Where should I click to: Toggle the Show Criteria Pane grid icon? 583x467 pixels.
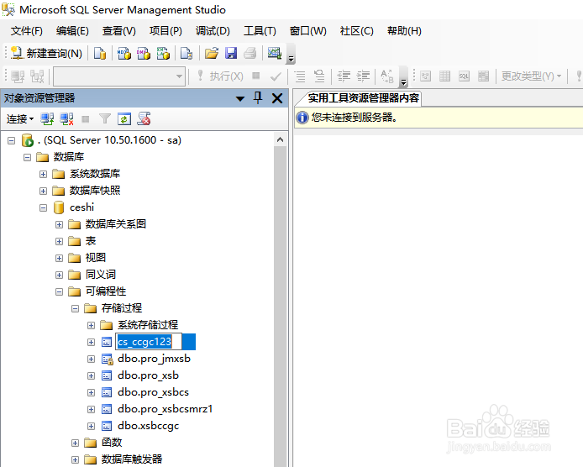tap(444, 76)
